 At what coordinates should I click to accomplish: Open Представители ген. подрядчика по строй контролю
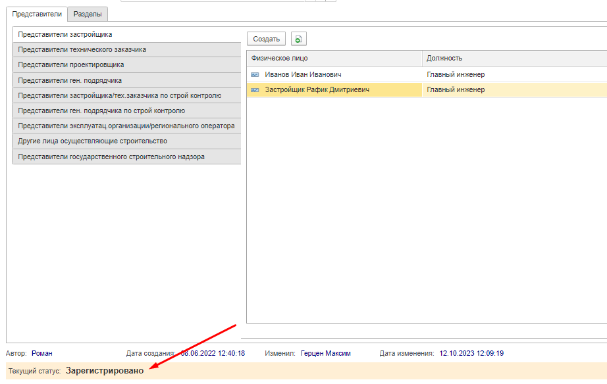tap(126, 110)
